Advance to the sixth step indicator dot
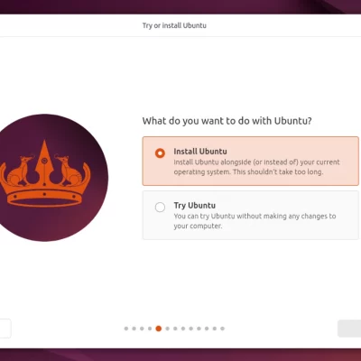361x361 pixels. tap(168, 329)
